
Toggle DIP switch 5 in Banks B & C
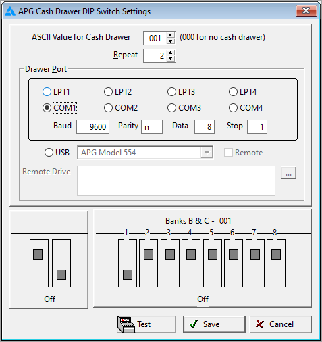click(x=213, y=263)
